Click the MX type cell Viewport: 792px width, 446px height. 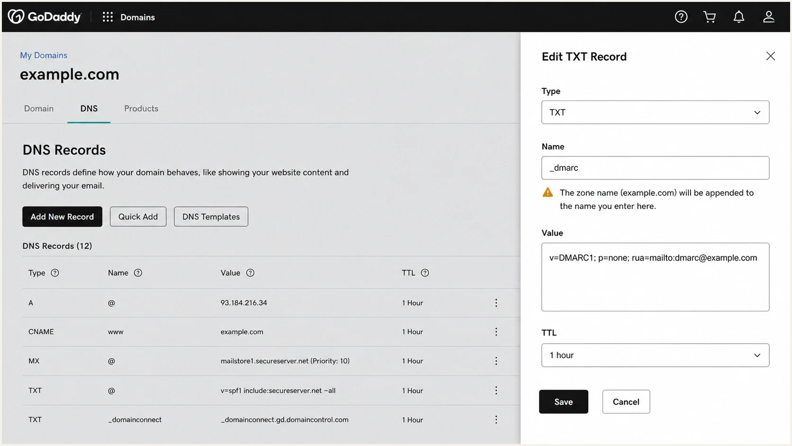point(34,361)
